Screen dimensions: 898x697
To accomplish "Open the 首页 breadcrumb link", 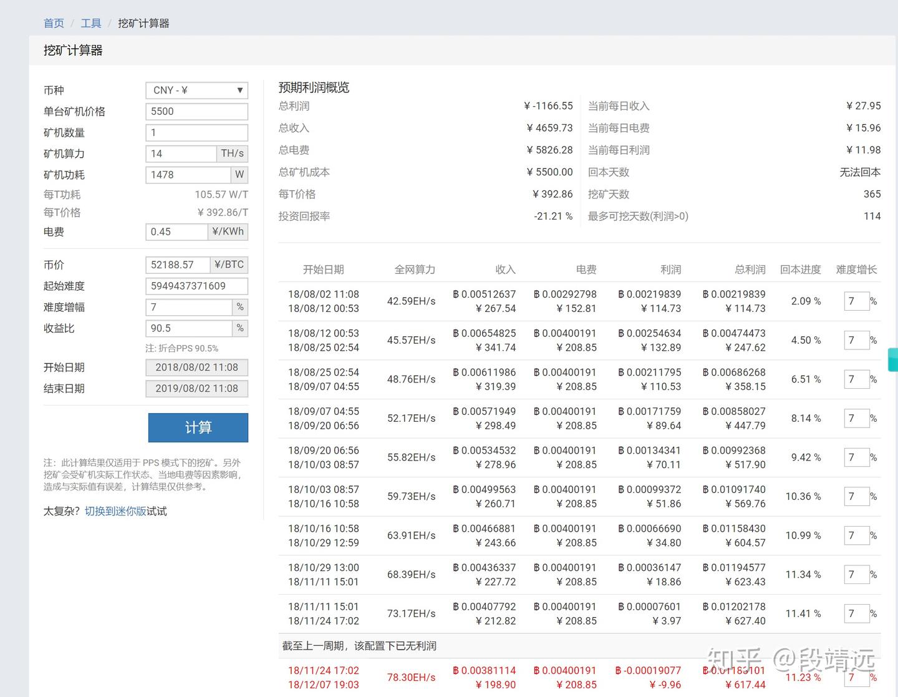I will click(x=54, y=23).
